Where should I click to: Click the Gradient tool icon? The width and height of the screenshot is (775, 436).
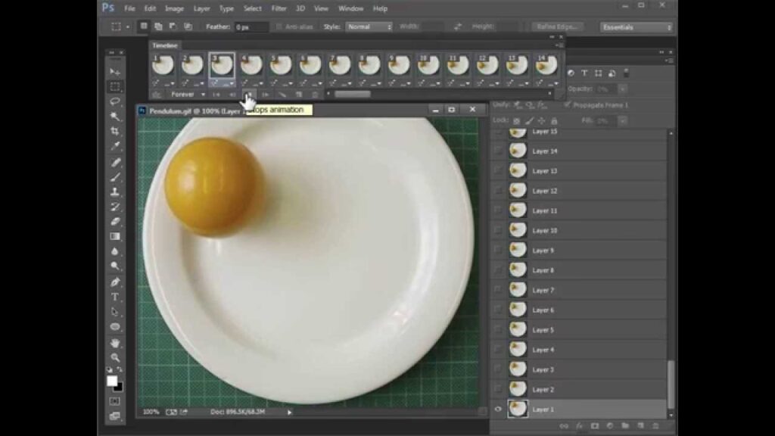pyautogui.click(x=115, y=236)
